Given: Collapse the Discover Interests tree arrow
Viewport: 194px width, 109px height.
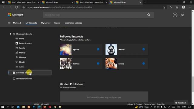Looking at the screenshot, I should click(11, 34).
